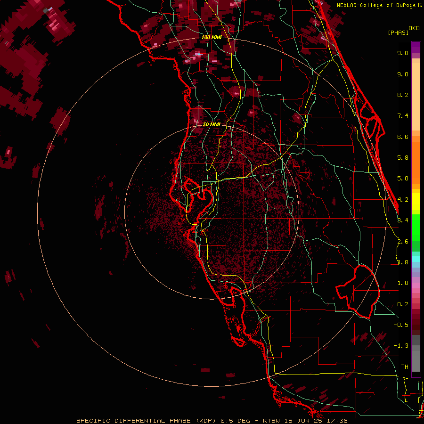Click the NEXLAB-College of DuPage watermark text
424x424 pixels.
coord(377,5)
